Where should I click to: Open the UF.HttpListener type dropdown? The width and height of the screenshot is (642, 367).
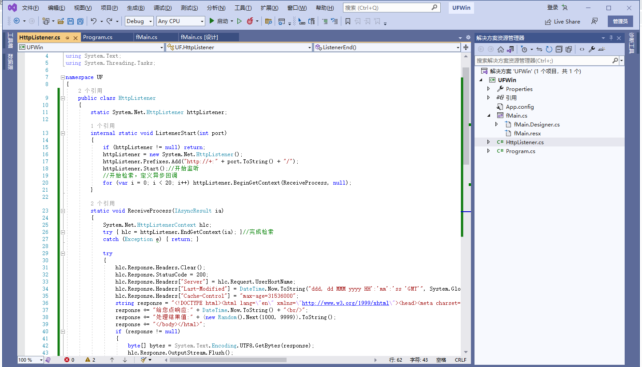click(x=239, y=47)
